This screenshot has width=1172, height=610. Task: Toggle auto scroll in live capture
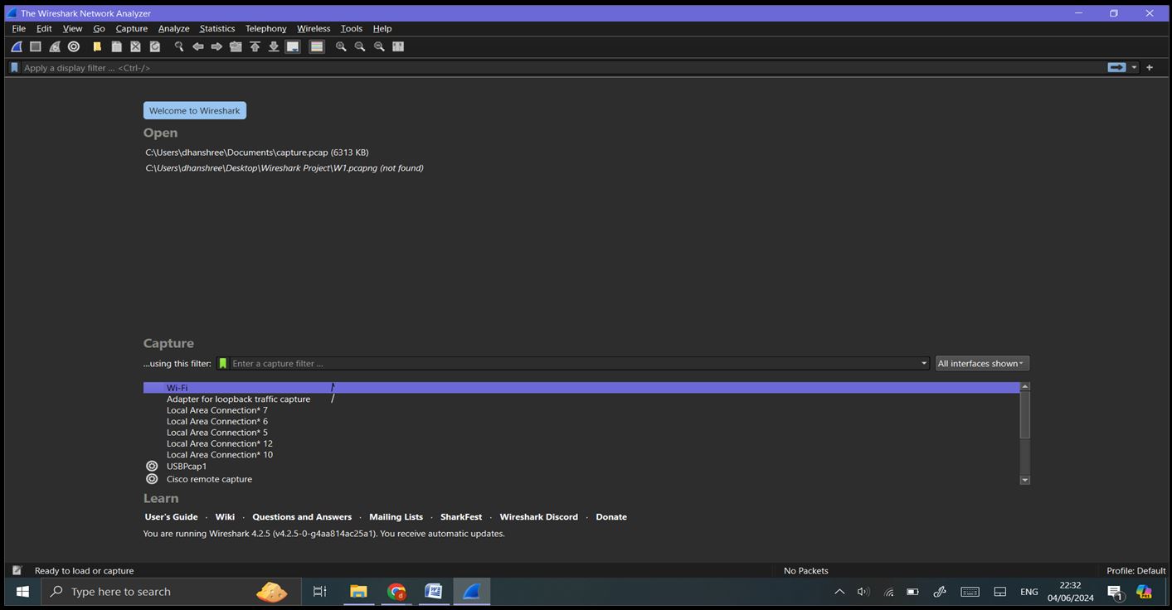pos(292,46)
